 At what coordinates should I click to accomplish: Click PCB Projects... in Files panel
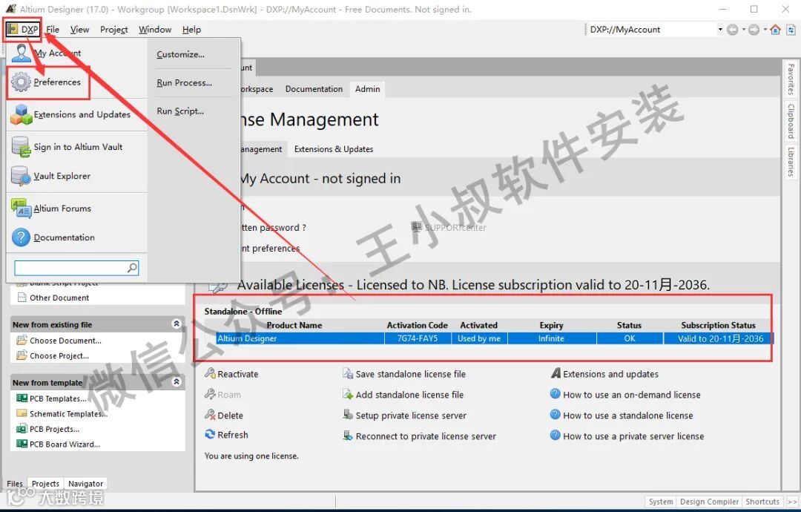click(x=54, y=429)
